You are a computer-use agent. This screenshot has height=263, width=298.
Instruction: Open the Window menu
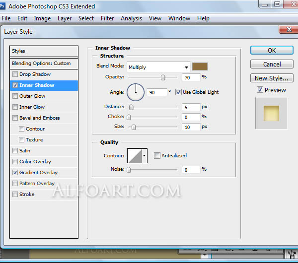click(179, 18)
